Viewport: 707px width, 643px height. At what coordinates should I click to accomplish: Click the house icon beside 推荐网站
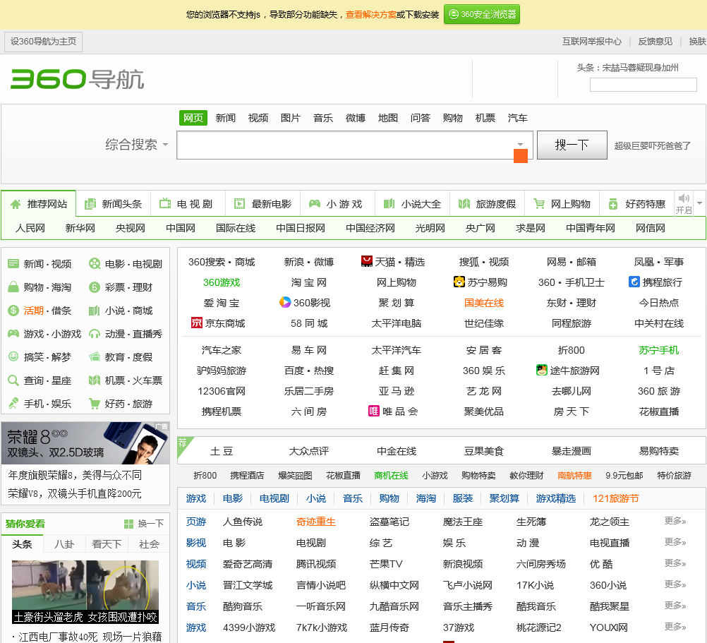[16, 204]
